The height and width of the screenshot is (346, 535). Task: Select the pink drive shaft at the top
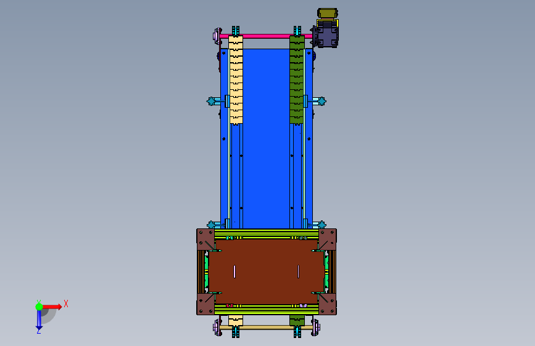(x=266, y=36)
